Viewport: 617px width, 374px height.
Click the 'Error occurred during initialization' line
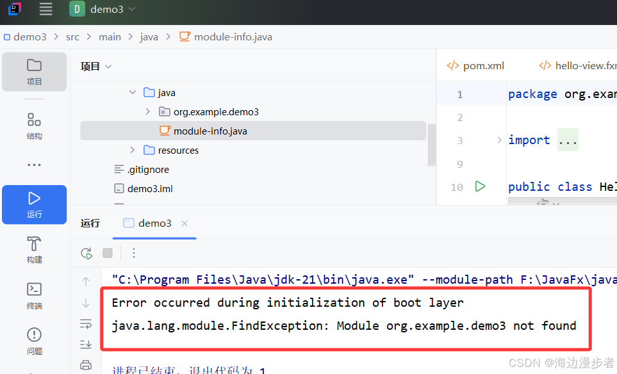(x=288, y=302)
